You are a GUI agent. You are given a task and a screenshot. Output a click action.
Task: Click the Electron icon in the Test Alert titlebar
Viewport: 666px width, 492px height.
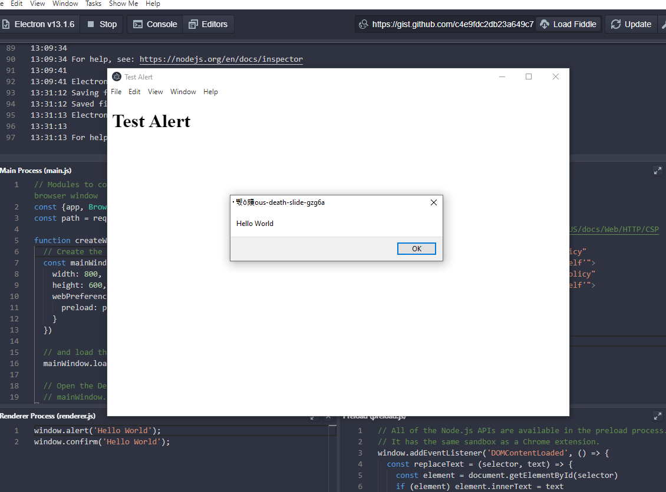coord(116,77)
